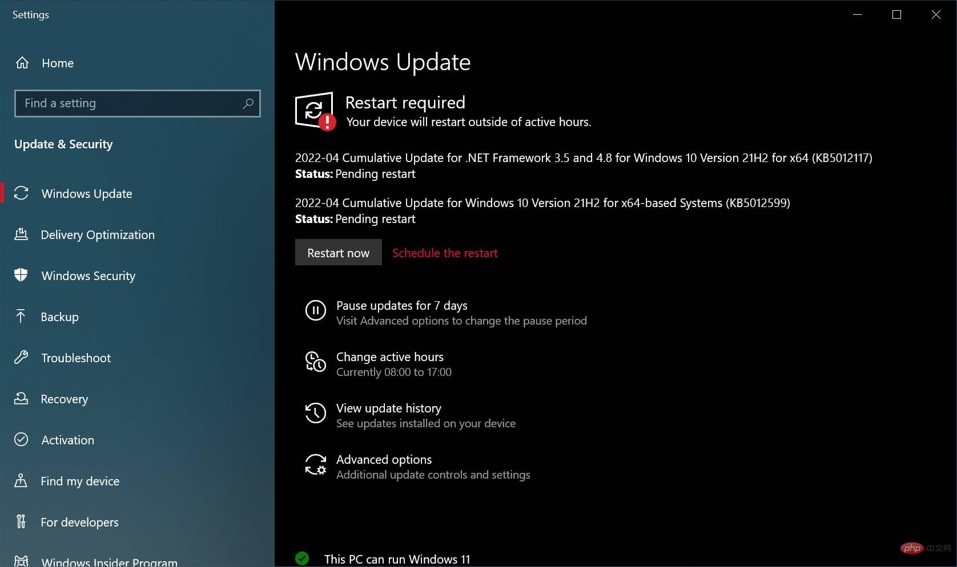Click the Backup upload arrow icon
The width and height of the screenshot is (957, 567).
21,316
